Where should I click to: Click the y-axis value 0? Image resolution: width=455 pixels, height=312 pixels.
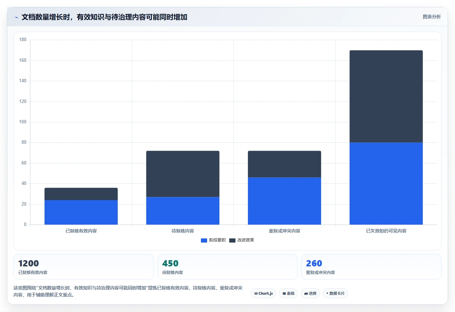pos(25,225)
